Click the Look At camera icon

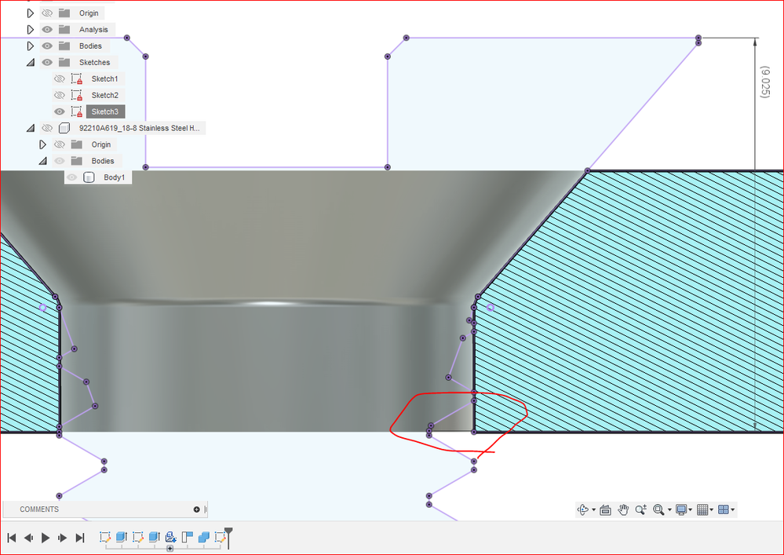coord(606,510)
